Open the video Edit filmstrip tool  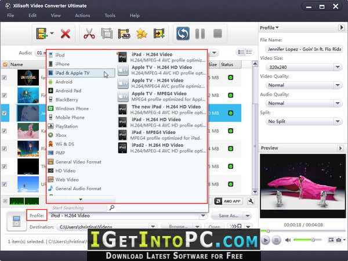tap(107, 34)
